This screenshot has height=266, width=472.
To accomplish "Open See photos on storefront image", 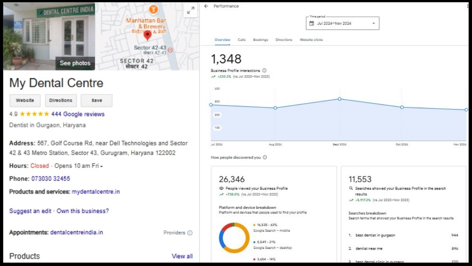I will pos(75,63).
